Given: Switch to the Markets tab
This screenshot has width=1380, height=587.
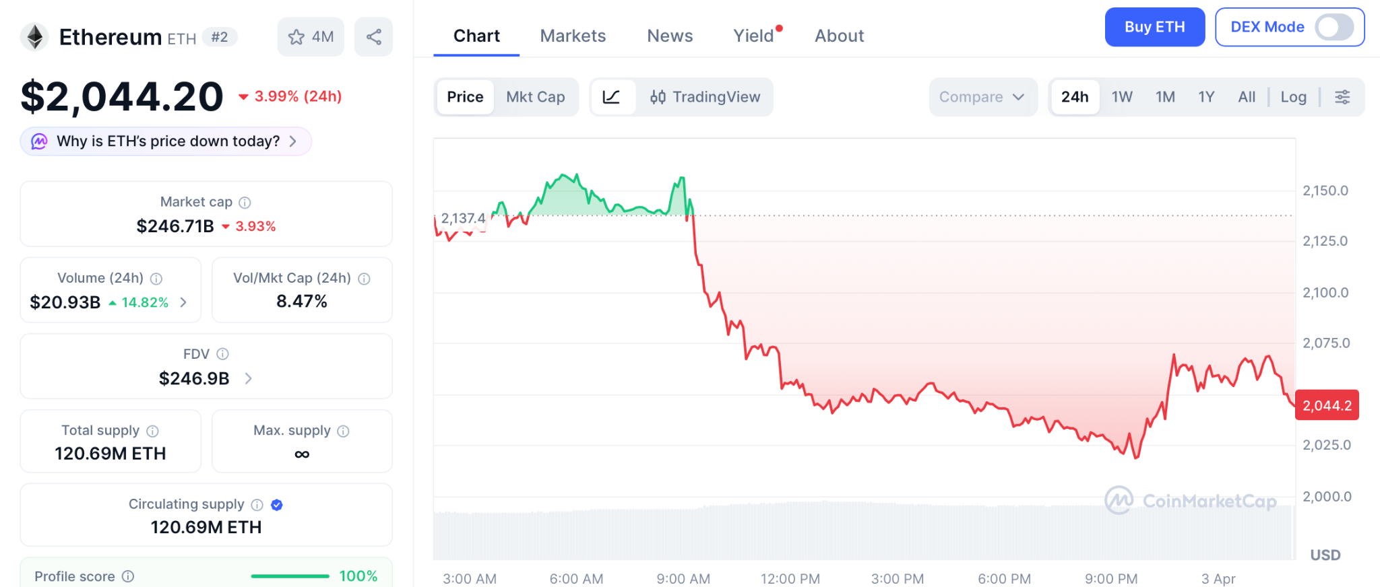Looking at the screenshot, I should tap(573, 36).
